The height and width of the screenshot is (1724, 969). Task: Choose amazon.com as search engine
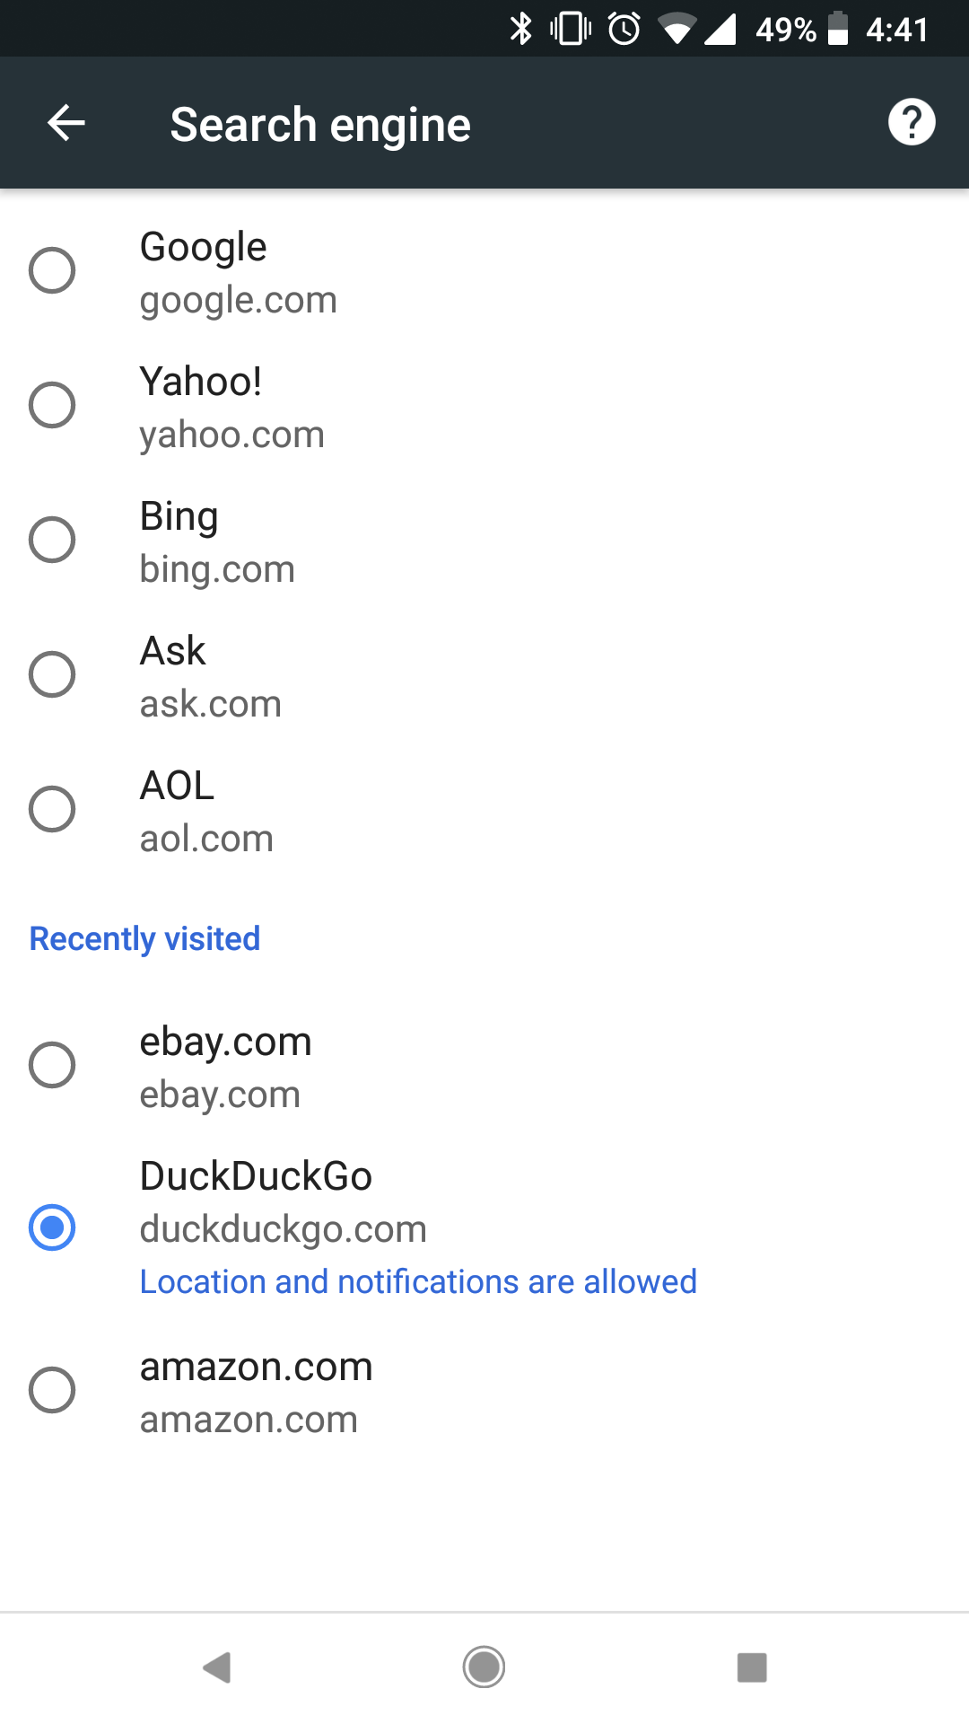click(x=52, y=1390)
